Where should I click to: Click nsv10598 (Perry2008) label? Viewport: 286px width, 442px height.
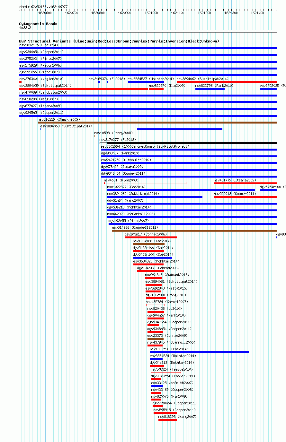(113, 133)
